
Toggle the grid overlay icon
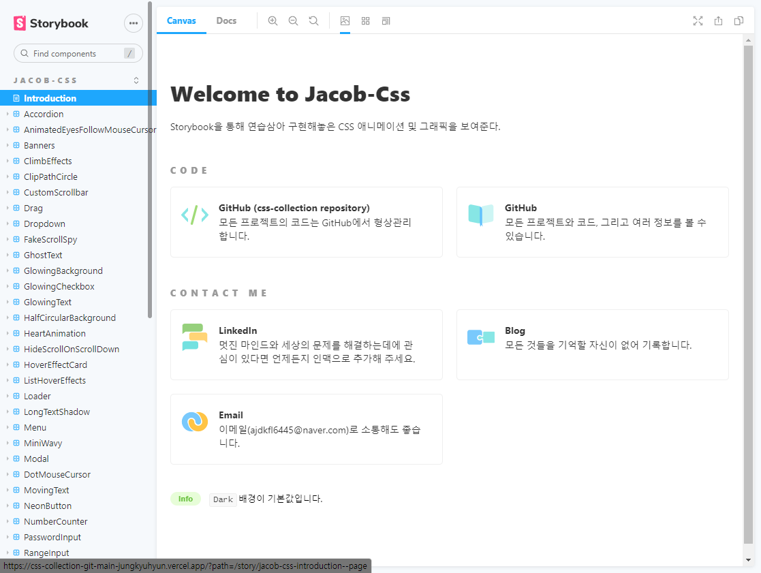(x=365, y=21)
